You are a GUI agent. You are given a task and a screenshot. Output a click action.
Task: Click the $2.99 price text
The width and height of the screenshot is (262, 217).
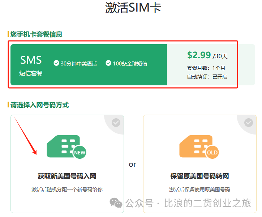coord(199,55)
